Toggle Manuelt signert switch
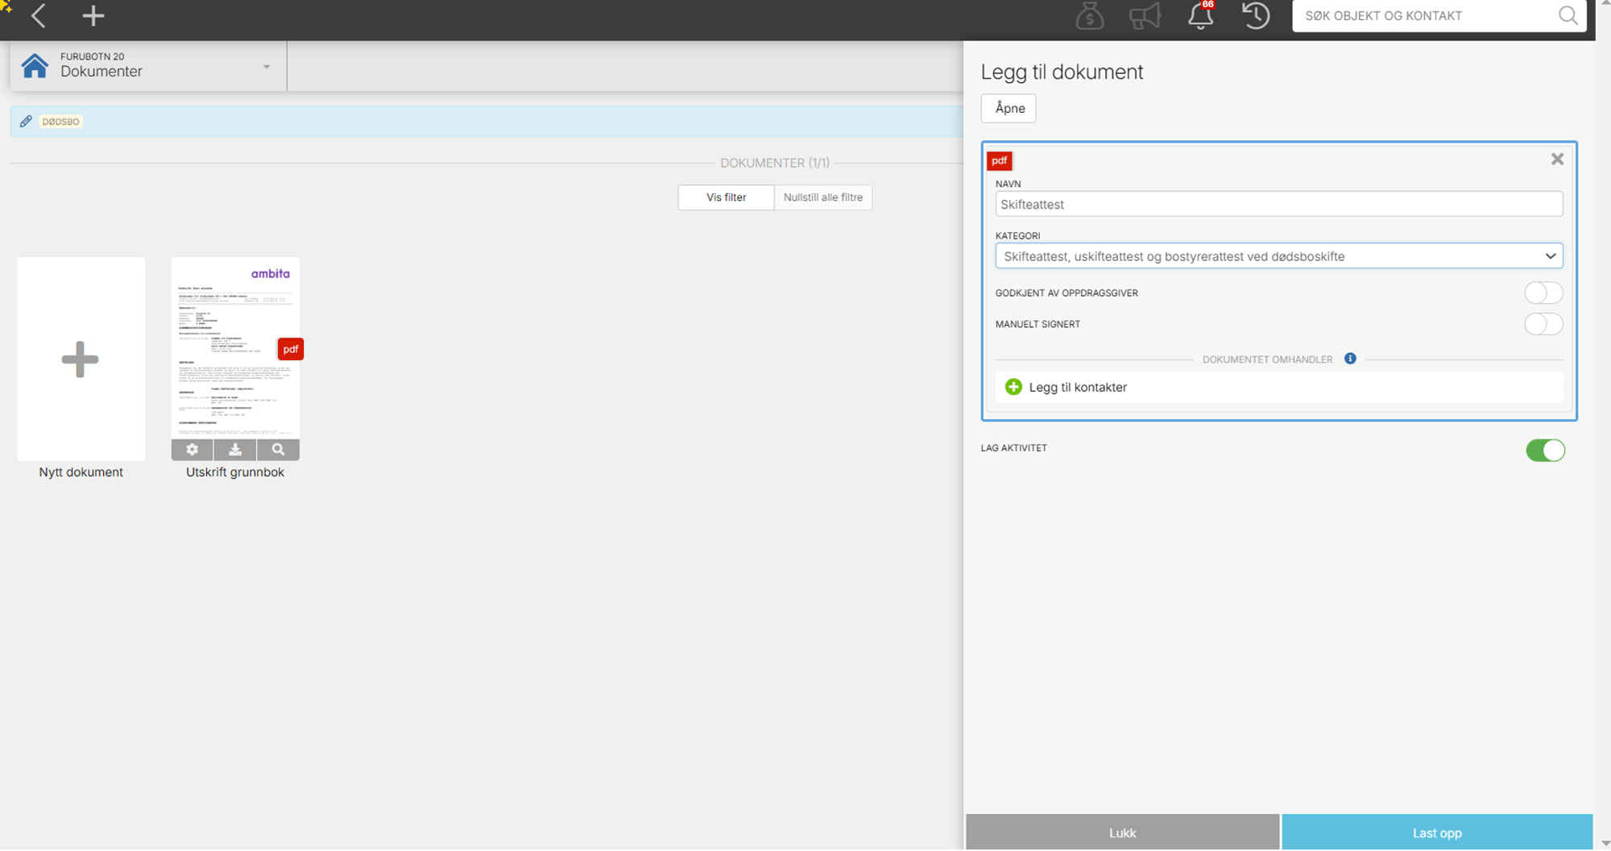1611x851 pixels. point(1543,324)
